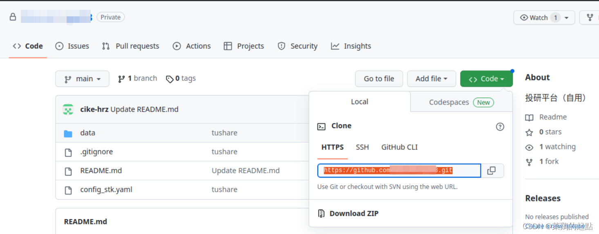
Task: Click the Releases heading
Action: (543, 198)
